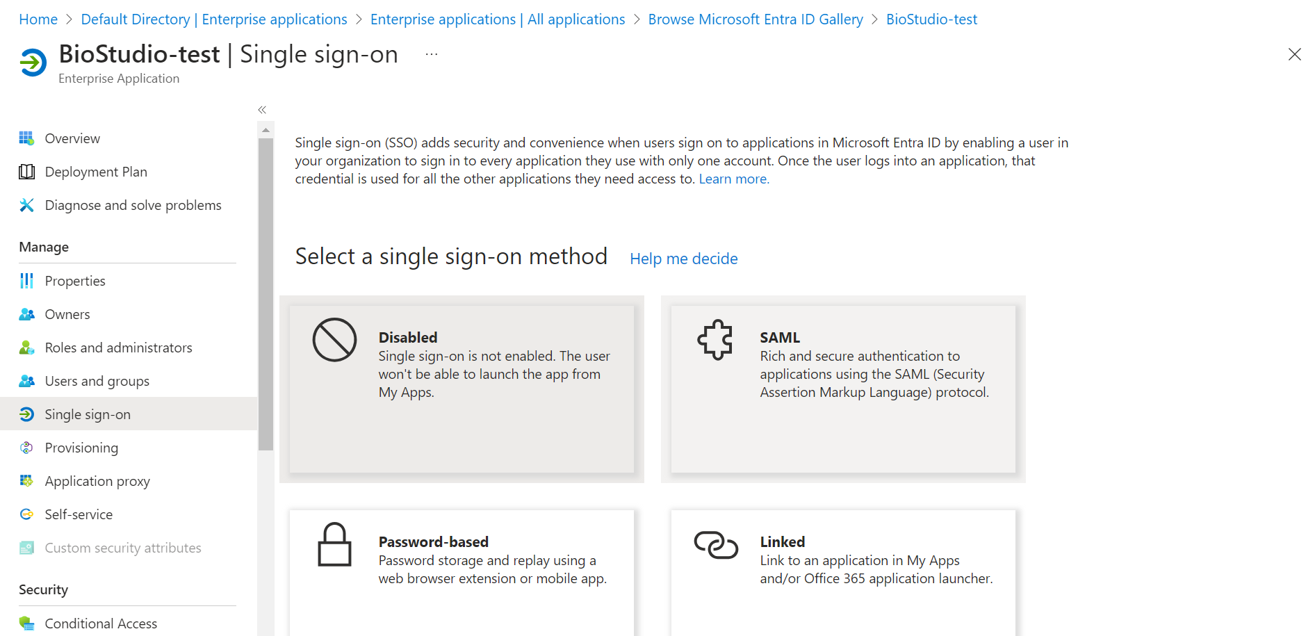
Task: Click the SAML puzzle piece icon
Action: click(x=715, y=340)
